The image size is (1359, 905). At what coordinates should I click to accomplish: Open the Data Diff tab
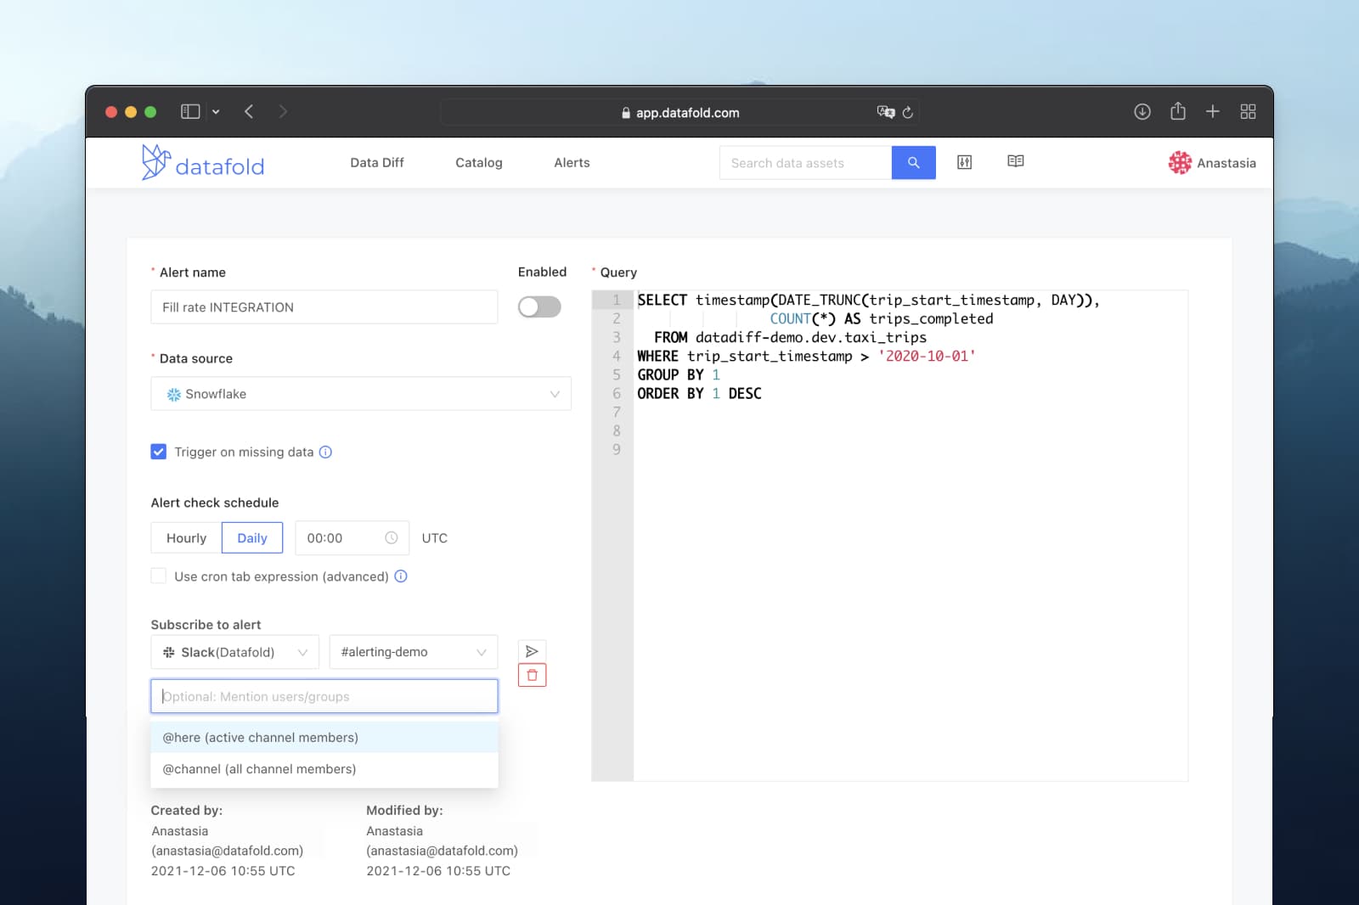(x=377, y=162)
